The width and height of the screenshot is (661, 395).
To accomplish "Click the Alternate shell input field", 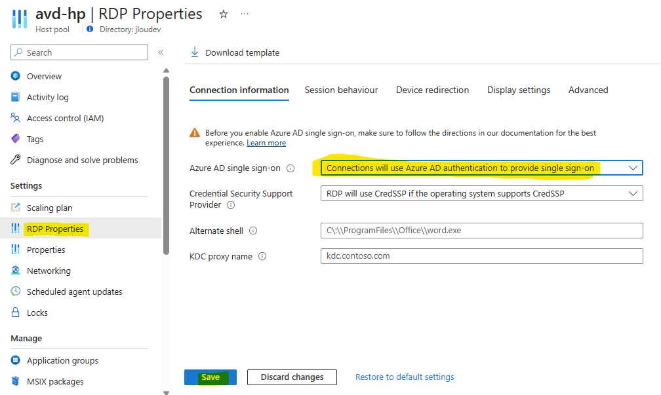I will click(482, 231).
